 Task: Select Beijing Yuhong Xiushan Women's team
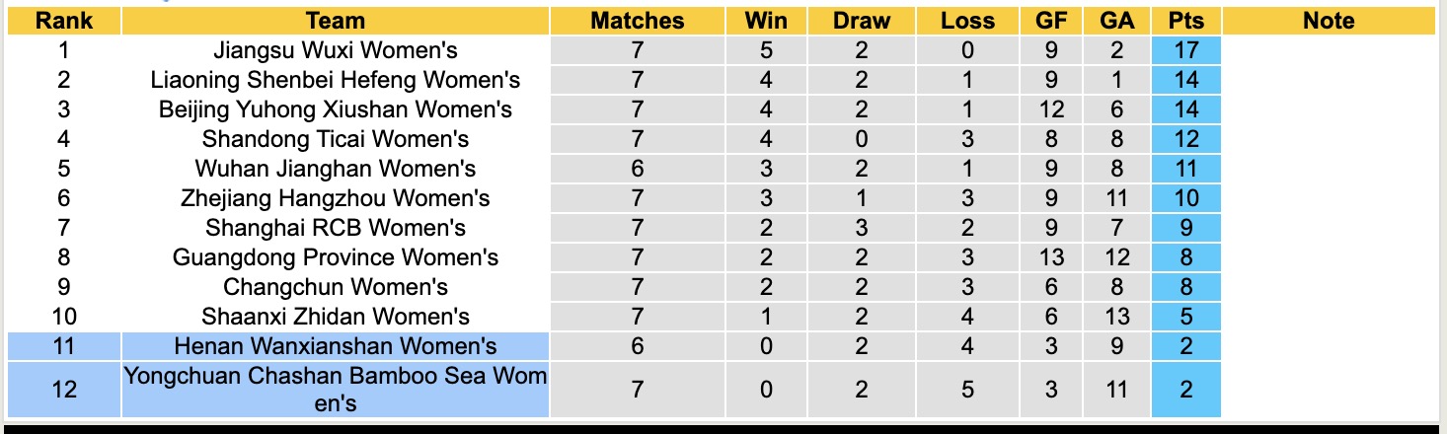click(336, 109)
